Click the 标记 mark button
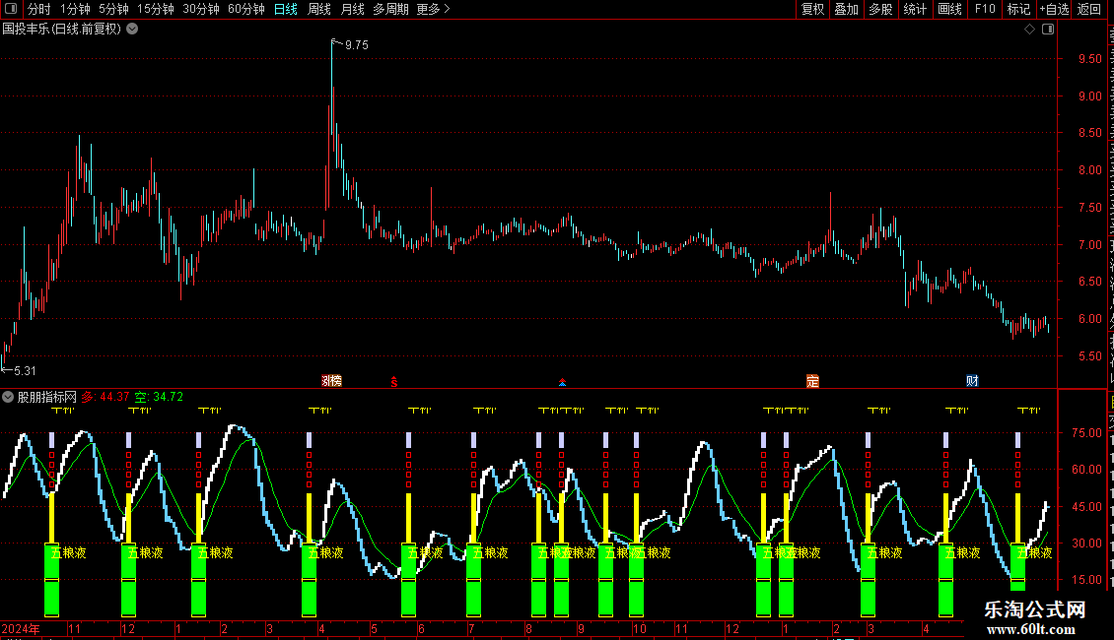Viewport: 1114px width, 640px height. click(1018, 9)
